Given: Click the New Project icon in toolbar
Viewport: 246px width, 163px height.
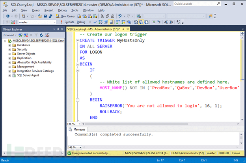Looking at the screenshot, I should pos(23,16).
